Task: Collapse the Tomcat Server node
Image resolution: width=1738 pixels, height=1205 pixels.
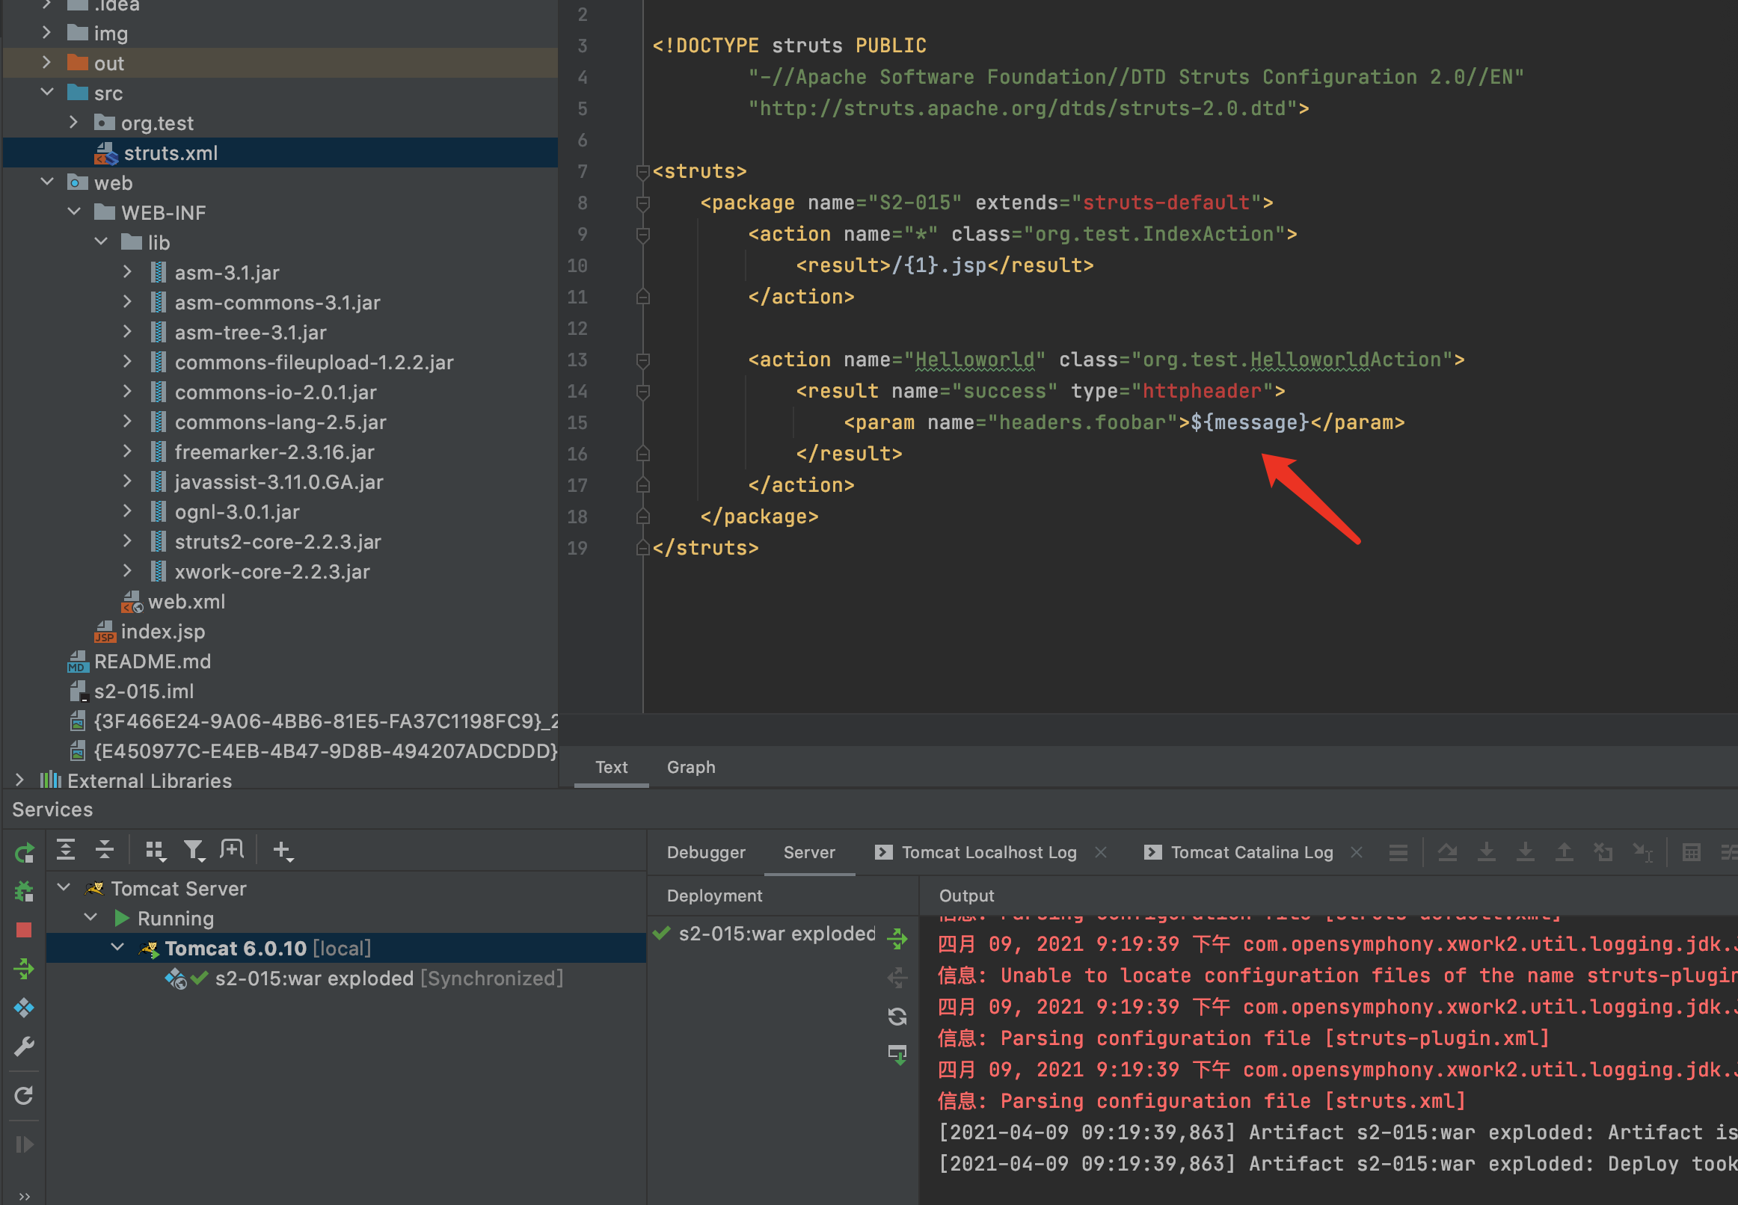Action: [64, 887]
